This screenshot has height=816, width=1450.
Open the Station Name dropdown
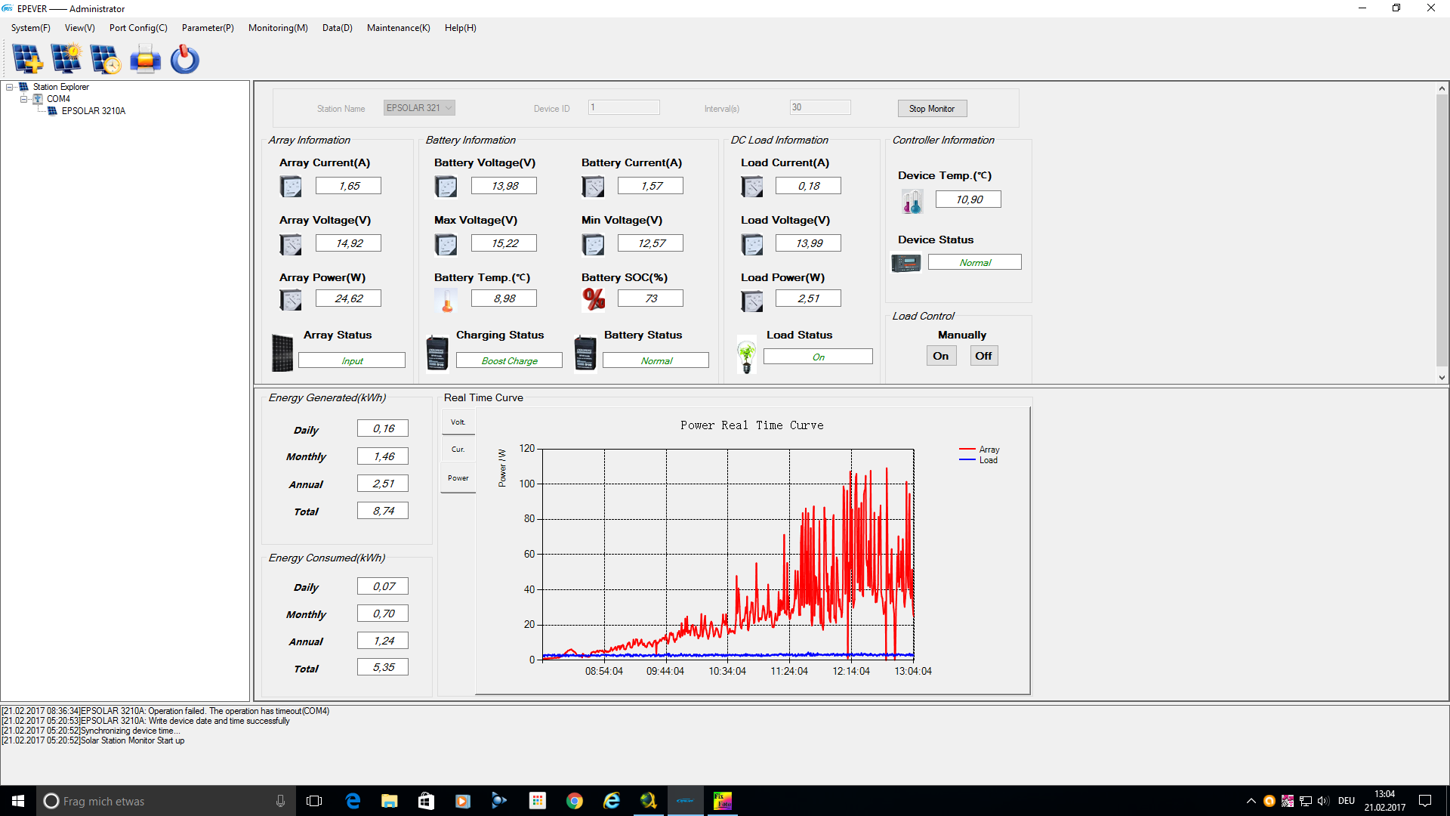[449, 108]
